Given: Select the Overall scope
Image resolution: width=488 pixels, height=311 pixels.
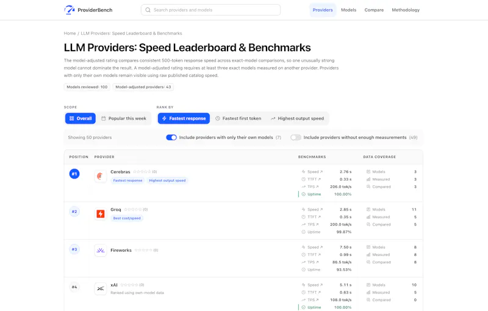Looking at the screenshot, I should (x=81, y=118).
